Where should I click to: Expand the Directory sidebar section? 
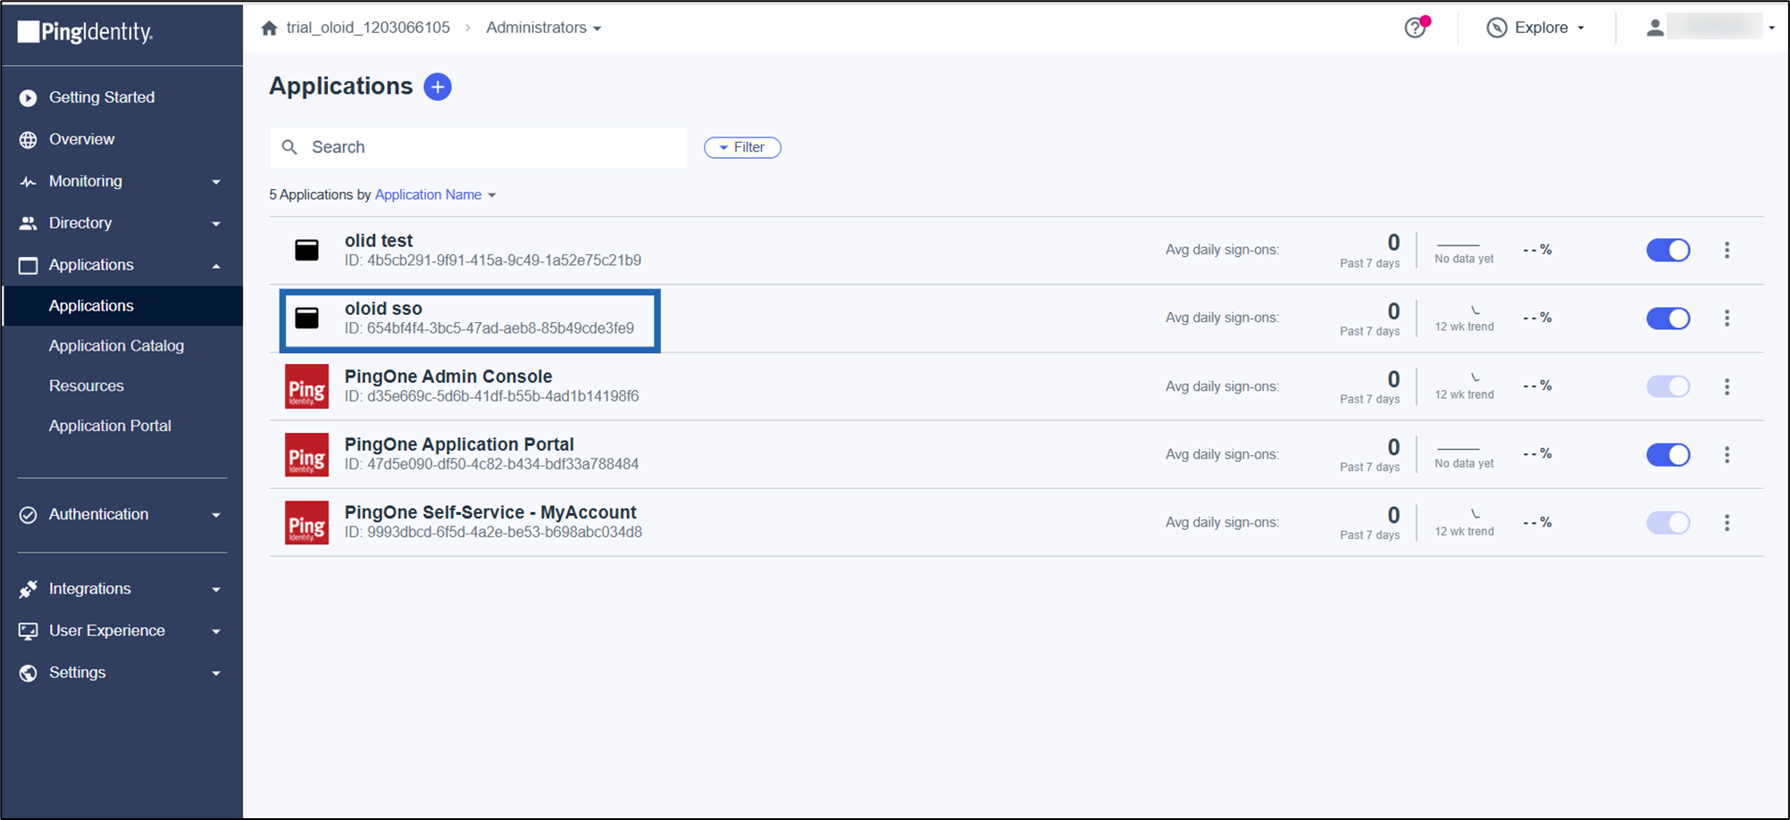121,223
